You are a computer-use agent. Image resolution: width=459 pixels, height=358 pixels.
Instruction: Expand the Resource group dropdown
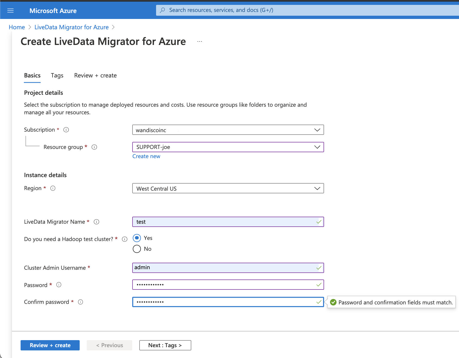pos(317,147)
